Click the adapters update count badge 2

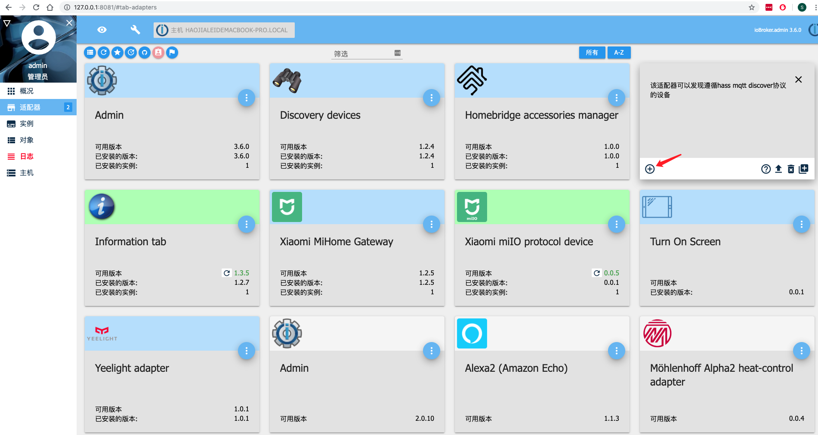tap(68, 107)
